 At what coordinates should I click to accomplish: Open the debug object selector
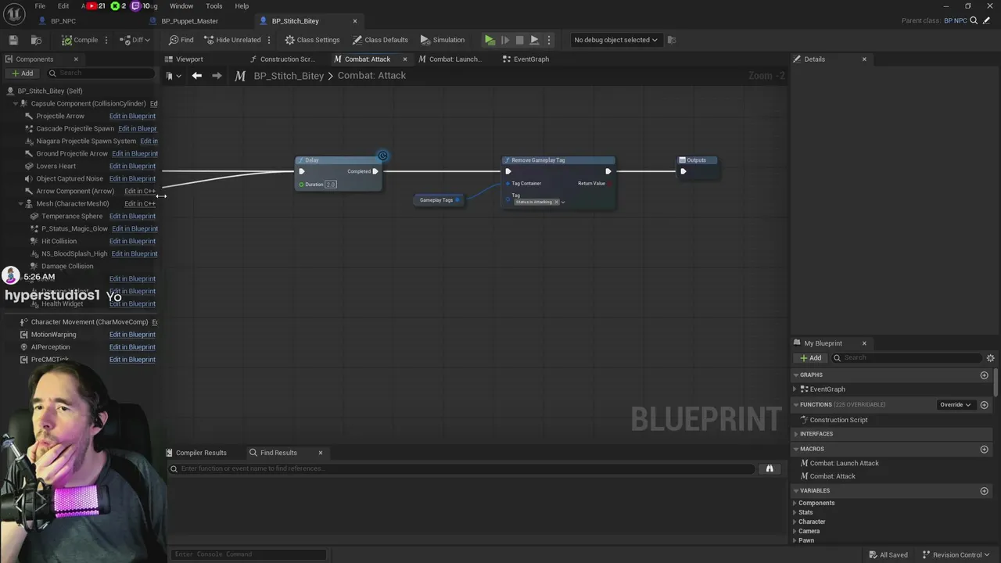(615, 40)
